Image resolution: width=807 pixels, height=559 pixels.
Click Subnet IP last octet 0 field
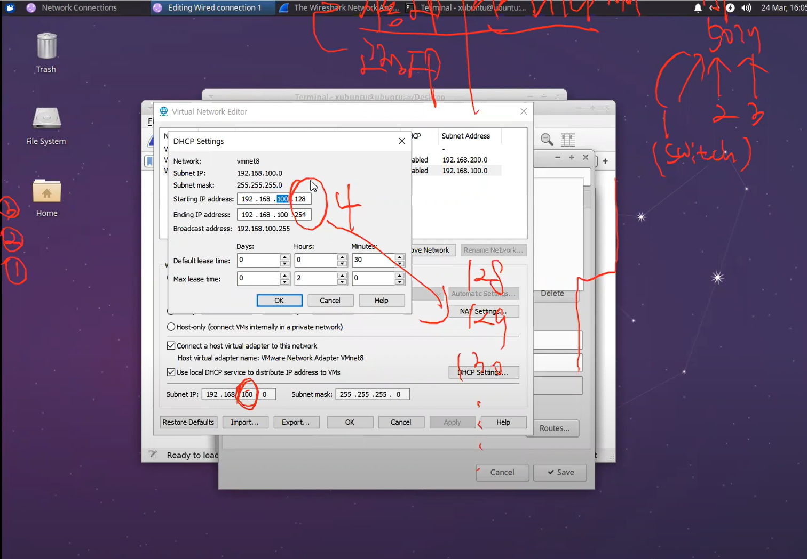click(x=265, y=394)
